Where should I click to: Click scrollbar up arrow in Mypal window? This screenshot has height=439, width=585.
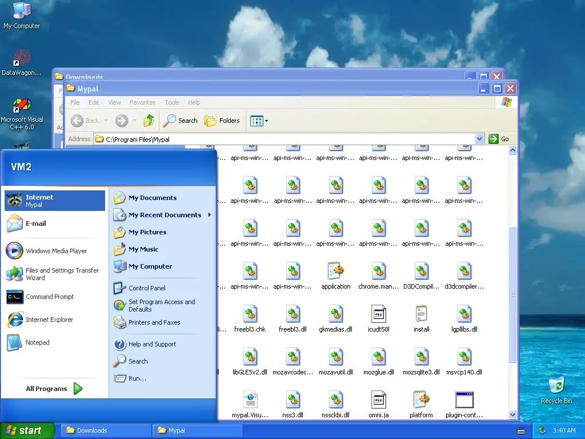coord(512,150)
